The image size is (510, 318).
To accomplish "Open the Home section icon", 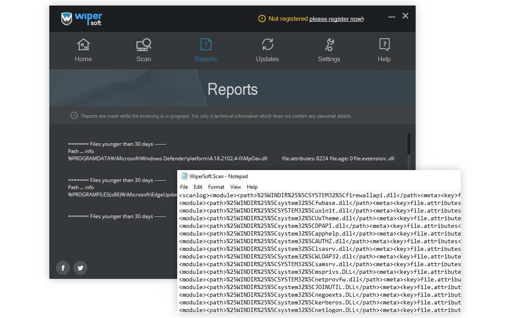I will coord(83,45).
